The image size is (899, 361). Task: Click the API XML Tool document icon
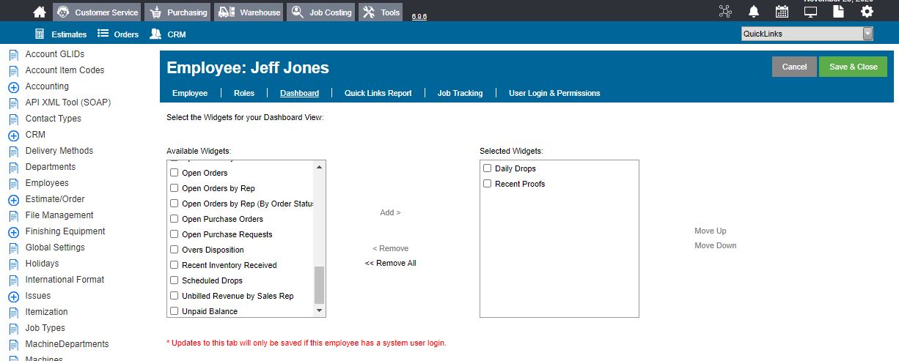(x=13, y=103)
